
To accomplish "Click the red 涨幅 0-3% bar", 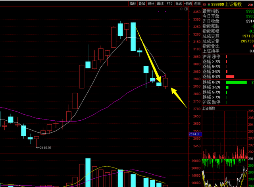I will point(230,77).
